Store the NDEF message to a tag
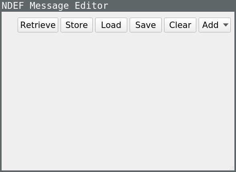 pyautogui.click(x=77, y=25)
